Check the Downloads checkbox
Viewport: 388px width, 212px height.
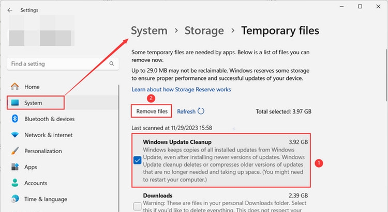[x=137, y=206]
